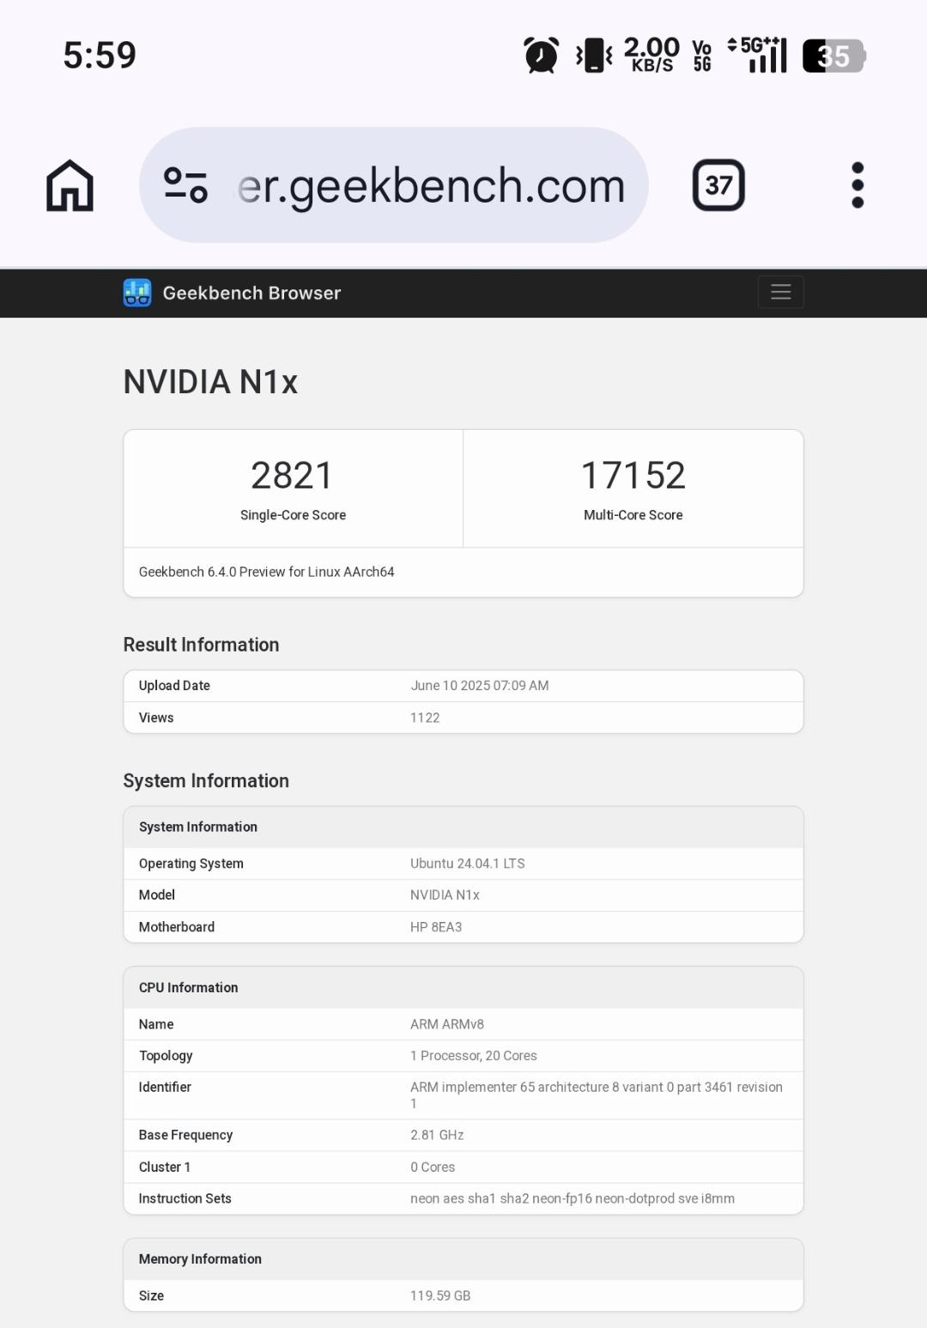Select the NVIDIA N1x page heading
The height and width of the screenshot is (1328, 927).
coord(210,382)
